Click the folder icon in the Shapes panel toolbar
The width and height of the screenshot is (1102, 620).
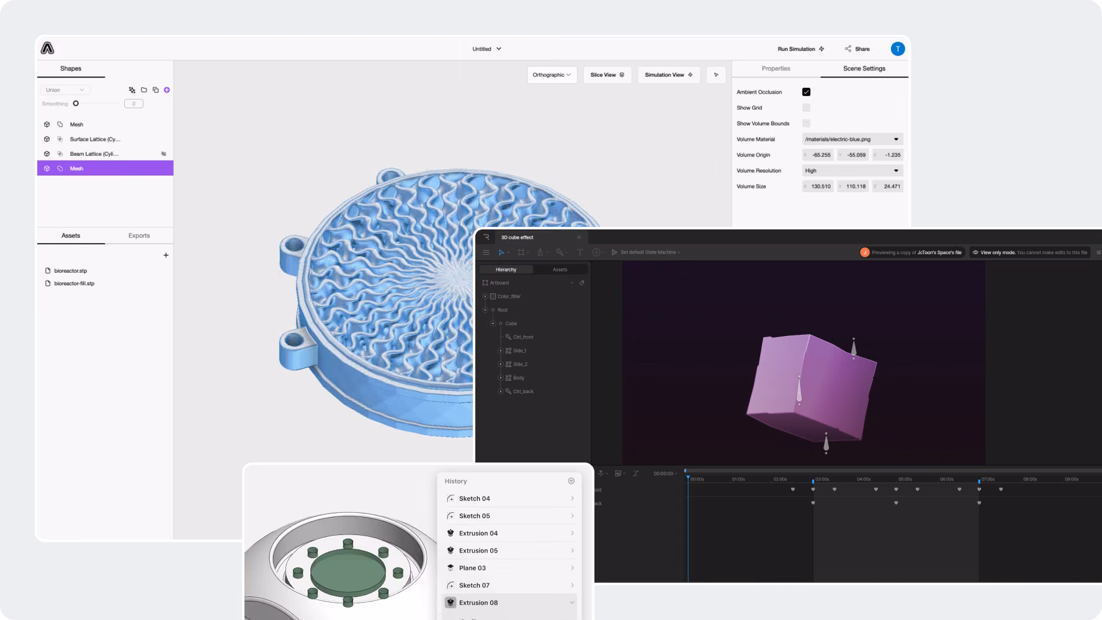coord(144,90)
